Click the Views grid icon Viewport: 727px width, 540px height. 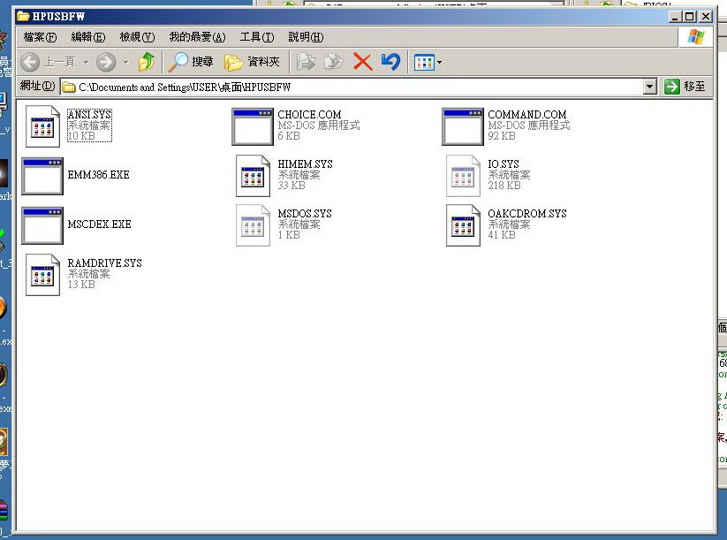(x=424, y=62)
